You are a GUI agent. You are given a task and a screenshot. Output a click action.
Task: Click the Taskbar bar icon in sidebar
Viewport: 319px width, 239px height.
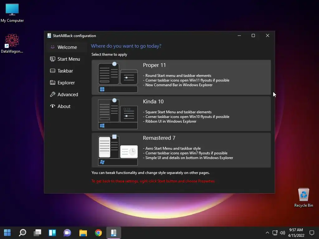[x=52, y=71]
